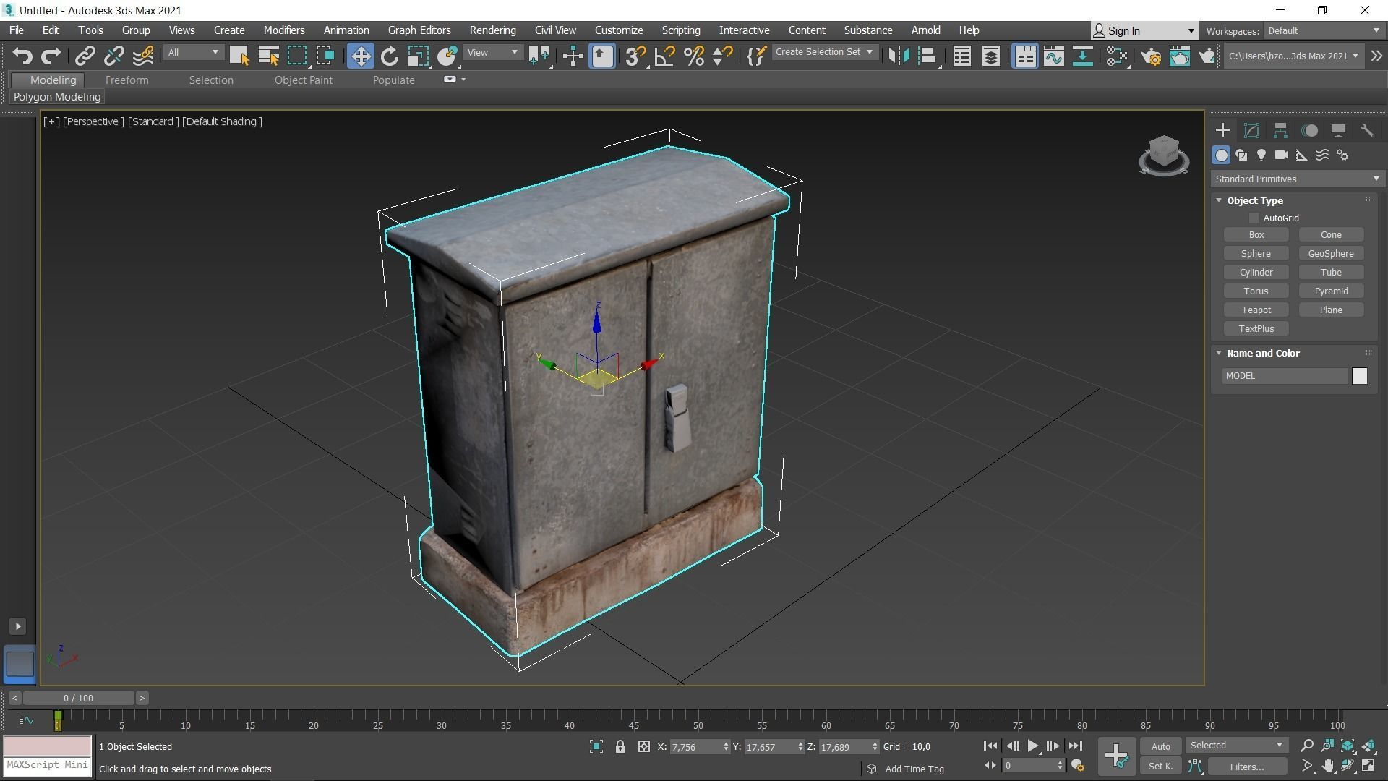Screen dimensions: 1388x781
Task: Toggle Auto Key animation mode
Action: coord(1160,746)
